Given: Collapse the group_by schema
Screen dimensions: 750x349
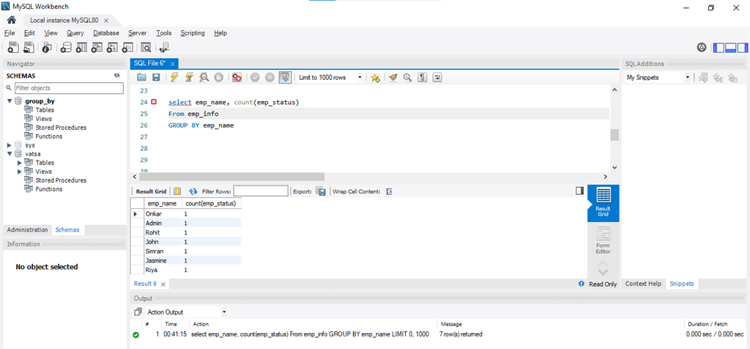Looking at the screenshot, I should point(10,101).
